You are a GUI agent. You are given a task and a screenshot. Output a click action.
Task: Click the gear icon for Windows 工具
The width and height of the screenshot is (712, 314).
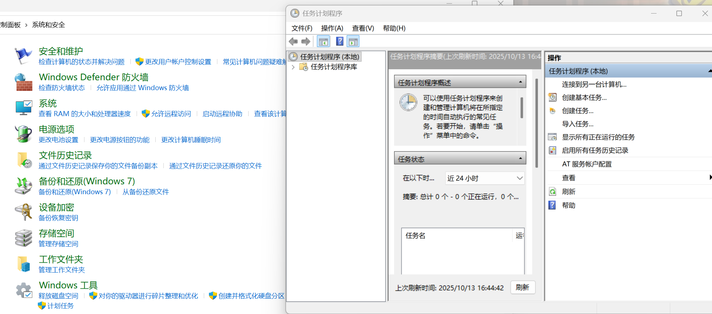tap(24, 290)
